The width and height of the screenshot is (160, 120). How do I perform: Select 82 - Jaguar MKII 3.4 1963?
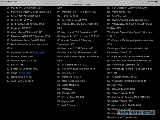(x=19, y=77)
